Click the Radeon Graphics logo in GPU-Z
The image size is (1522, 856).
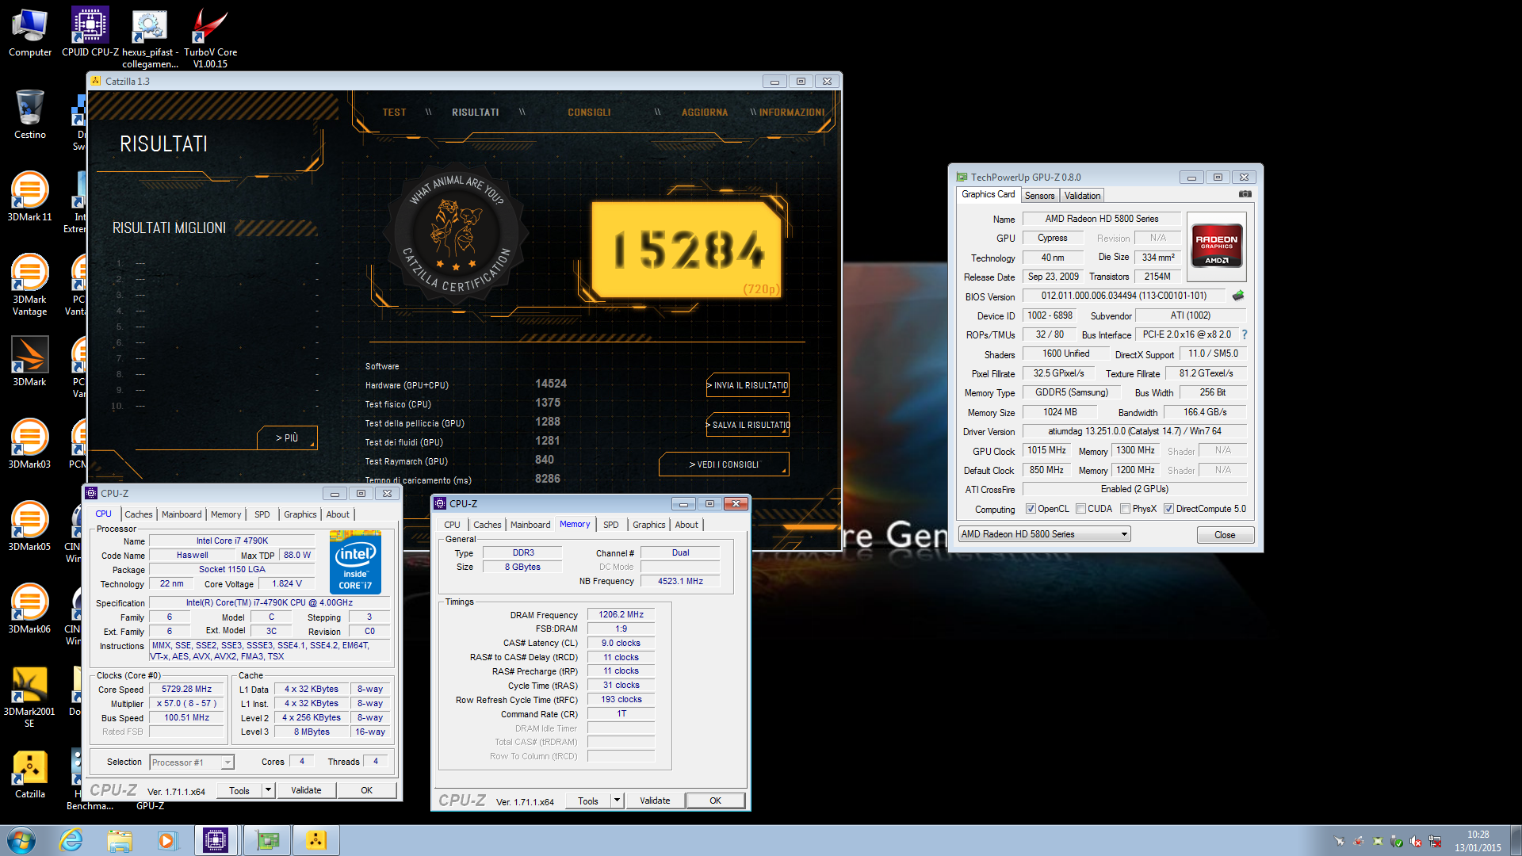pyautogui.click(x=1217, y=246)
